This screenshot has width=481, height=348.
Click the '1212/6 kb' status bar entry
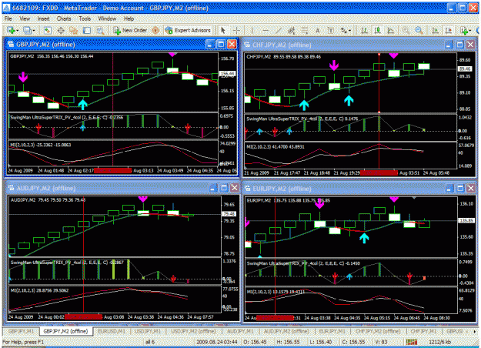coord(440,342)
